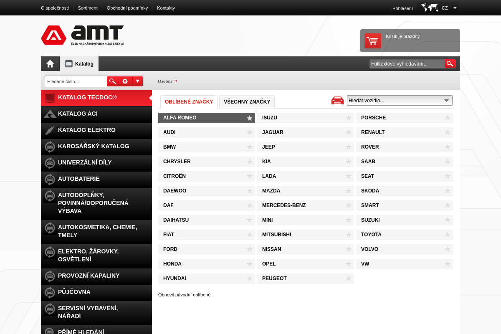
Task: Switch to Všechny značky tab
Action: (x=247, y=102)
